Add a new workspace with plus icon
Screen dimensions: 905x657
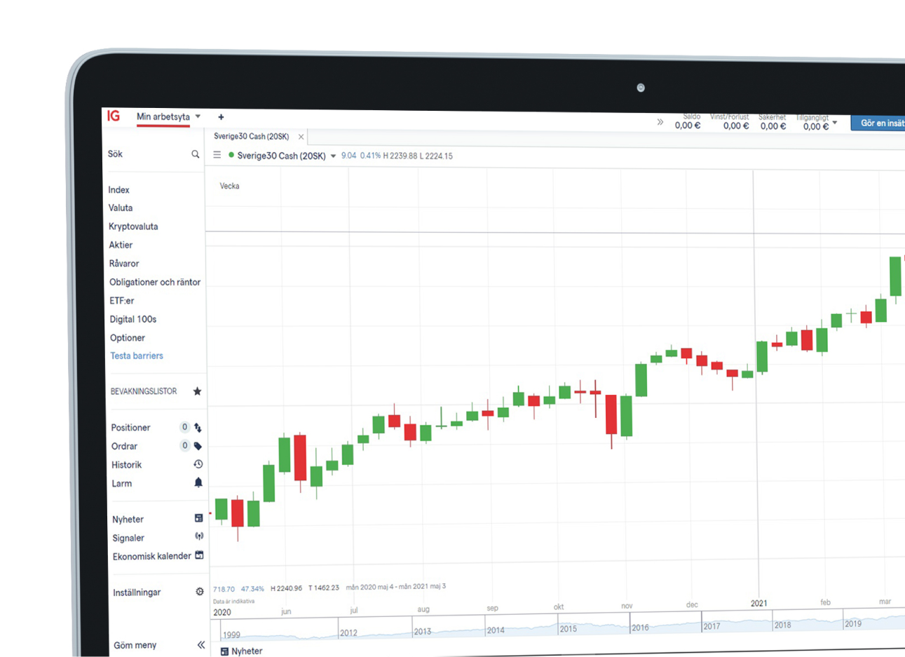(221, 117)
